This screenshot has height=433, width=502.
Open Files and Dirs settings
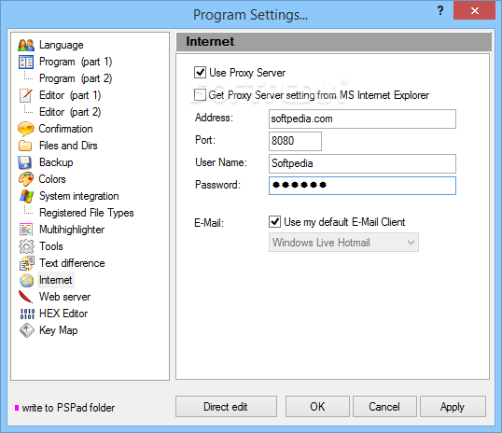(68, 146)
